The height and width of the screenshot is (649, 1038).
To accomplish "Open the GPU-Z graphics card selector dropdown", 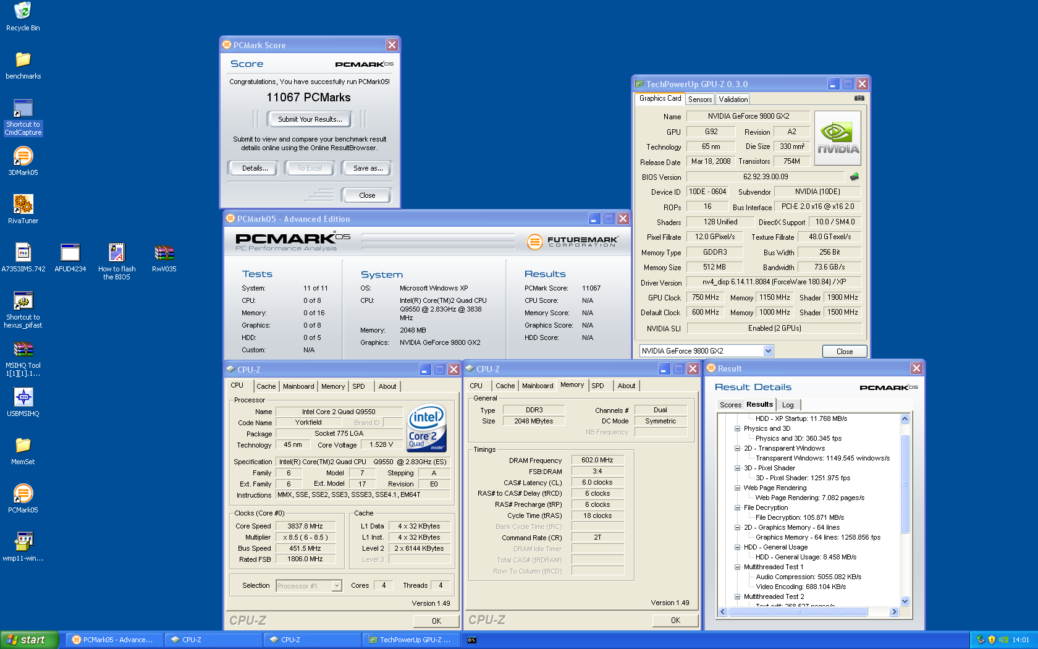I will (x=768, y=351).
